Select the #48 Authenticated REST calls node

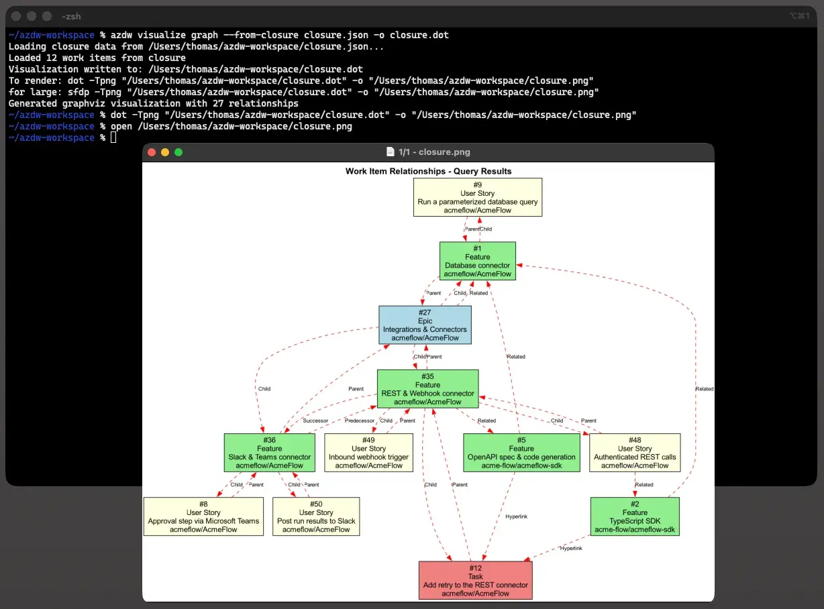point(635,453)
